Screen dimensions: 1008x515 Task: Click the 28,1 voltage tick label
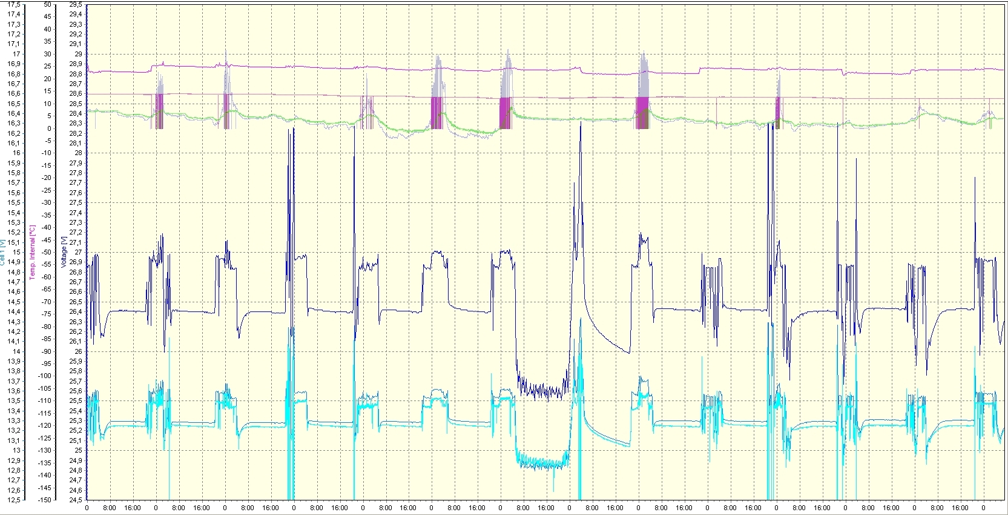tap(75, 143)
